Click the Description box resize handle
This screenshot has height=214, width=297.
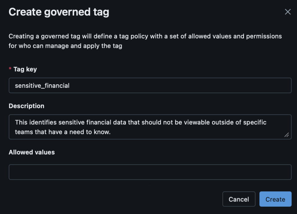pyautogui.click(x=287, y=135)
